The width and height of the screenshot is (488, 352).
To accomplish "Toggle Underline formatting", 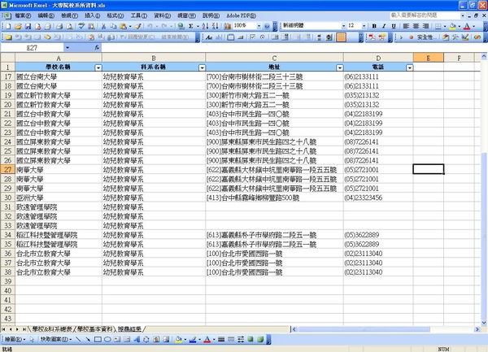I will (394, 27).
